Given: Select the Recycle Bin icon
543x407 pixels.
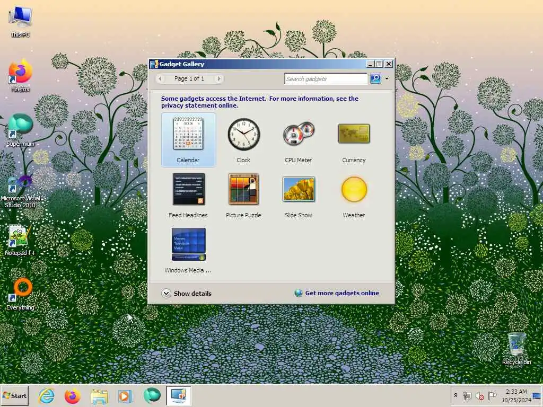Looking at the screenshot, I should [516, 349].
